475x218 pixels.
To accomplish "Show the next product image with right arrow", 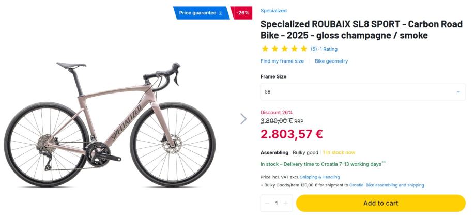I will coord(244,119).
